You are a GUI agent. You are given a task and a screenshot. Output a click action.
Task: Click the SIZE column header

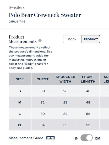(20, 79)
